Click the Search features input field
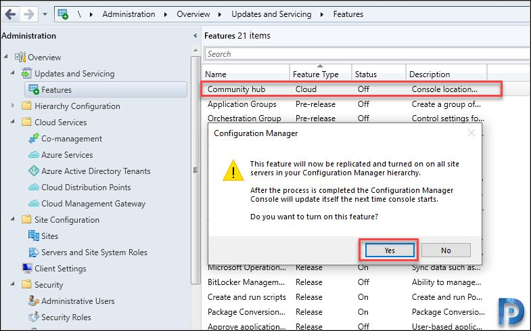531x331 pixels. click(x=367, y=54)
